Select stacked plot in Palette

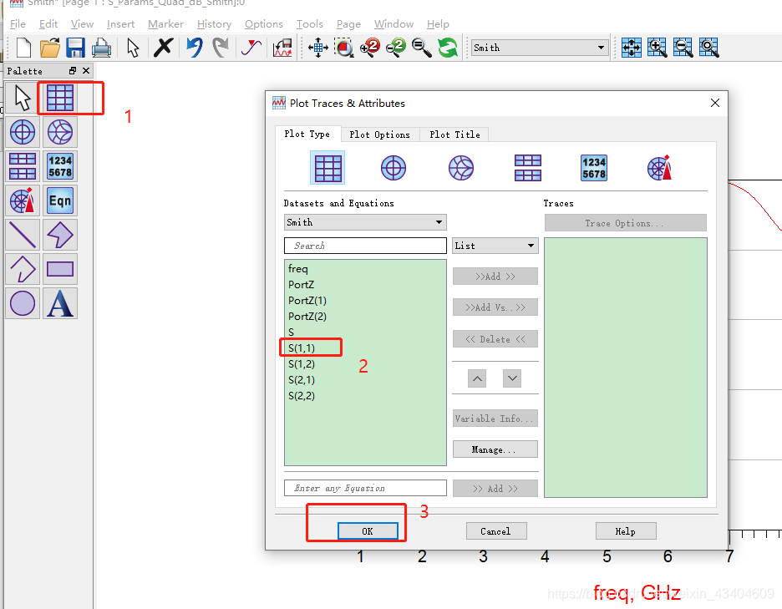click(x=23, y=166)
